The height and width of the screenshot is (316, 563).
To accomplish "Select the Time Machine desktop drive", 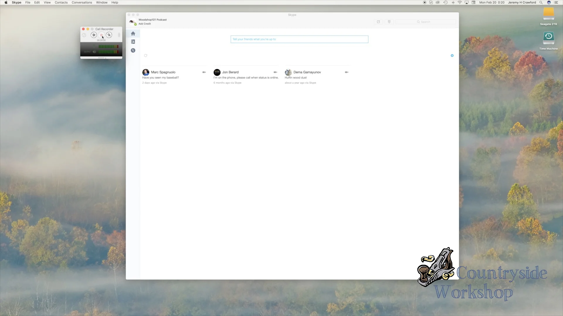I will coord(548,41).
